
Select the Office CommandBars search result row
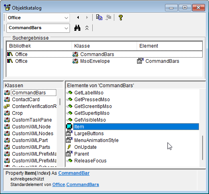point(104,54)
